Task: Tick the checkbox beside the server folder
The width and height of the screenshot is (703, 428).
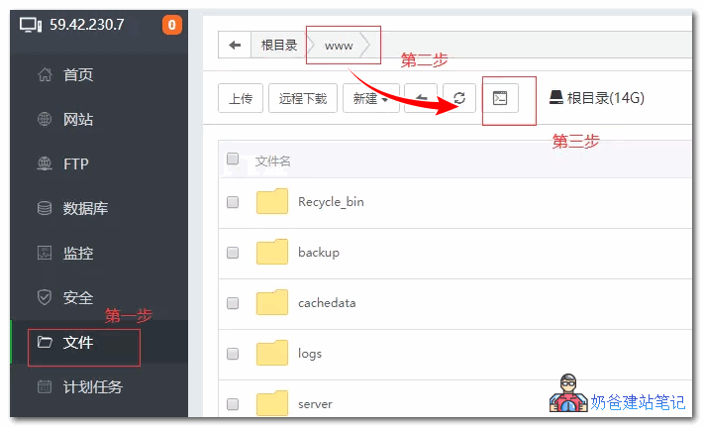Action: [x=233, y=403]
